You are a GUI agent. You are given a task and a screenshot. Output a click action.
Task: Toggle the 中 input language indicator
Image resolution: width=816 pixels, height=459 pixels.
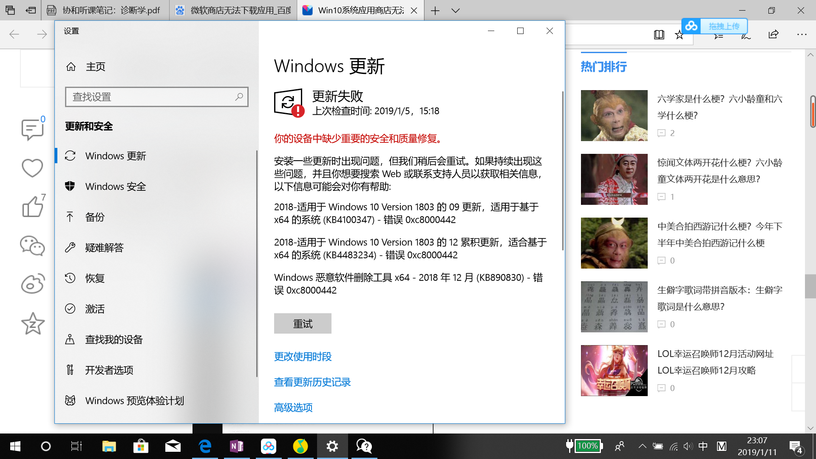(x=703, y=446)
